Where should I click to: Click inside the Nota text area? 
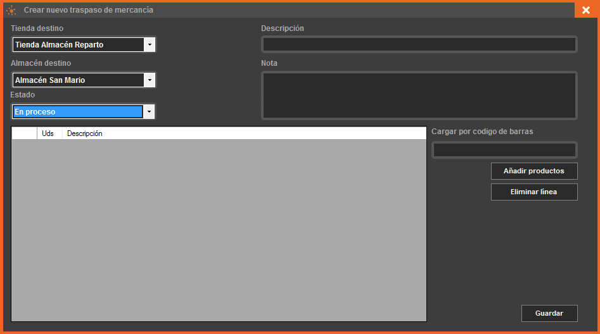[x=419, y=96]
